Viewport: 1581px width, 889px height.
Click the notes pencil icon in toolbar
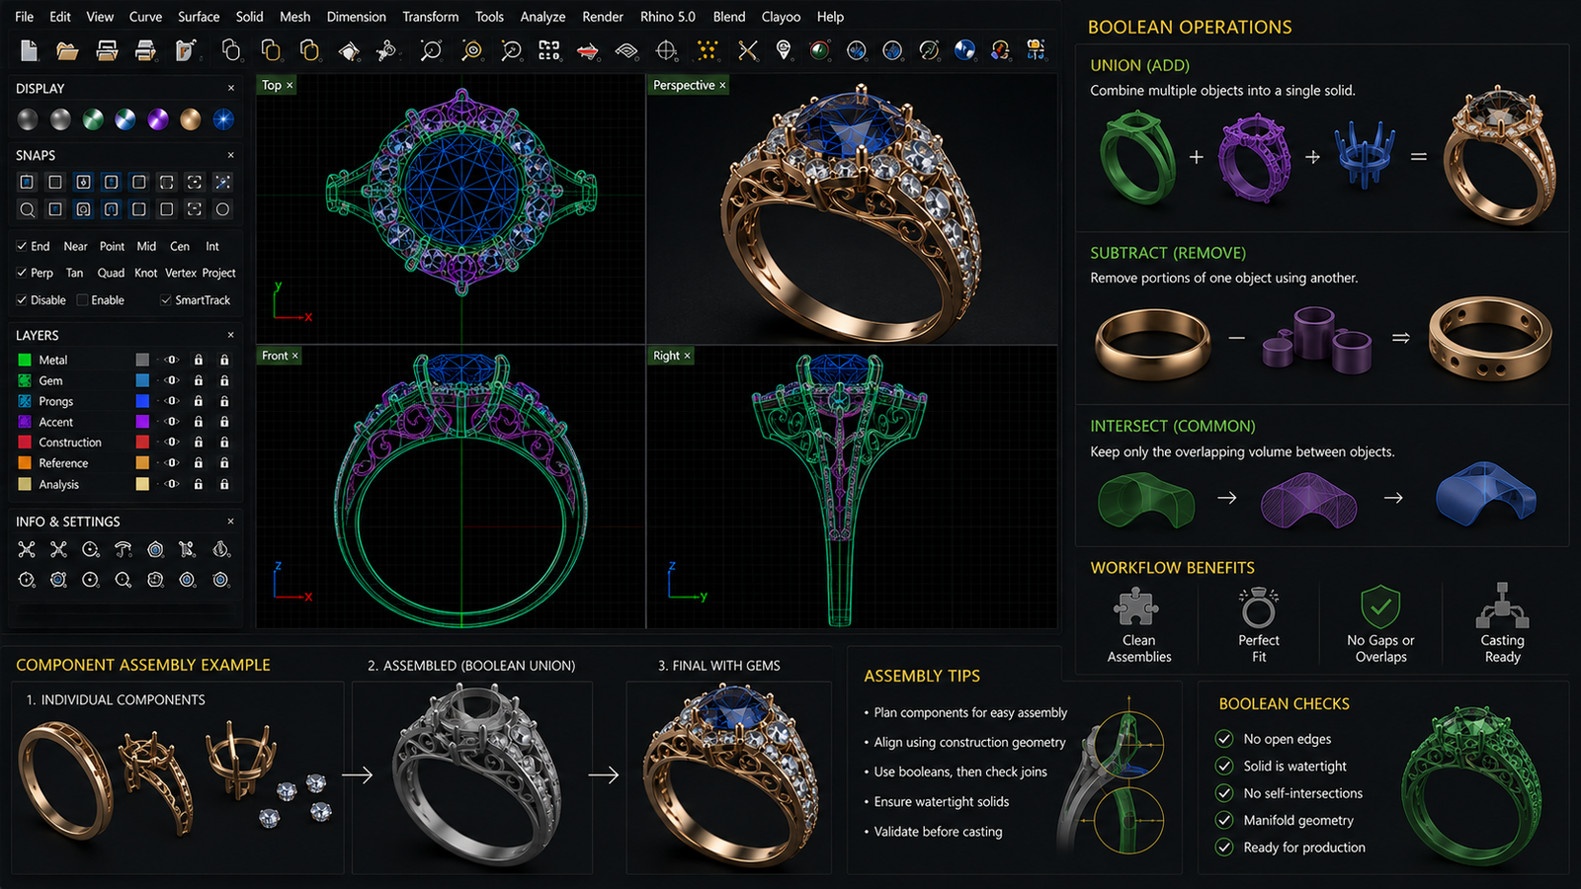(x=186, y=50)
